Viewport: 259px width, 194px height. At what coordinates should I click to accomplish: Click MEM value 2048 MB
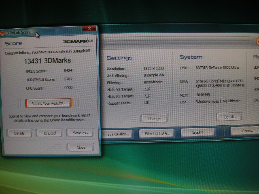pos(203,95)
